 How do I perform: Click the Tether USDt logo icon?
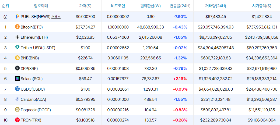(x=17, y=48)
